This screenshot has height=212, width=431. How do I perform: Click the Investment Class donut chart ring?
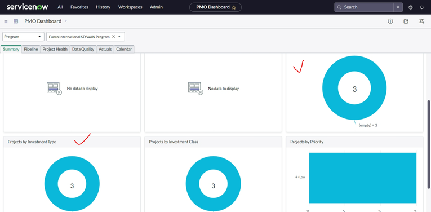click(193, 184)
